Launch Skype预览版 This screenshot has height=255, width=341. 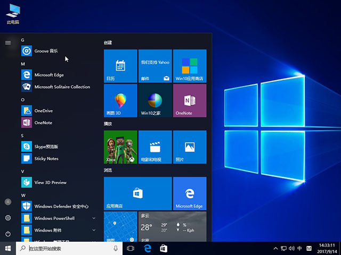click(59, 147)
